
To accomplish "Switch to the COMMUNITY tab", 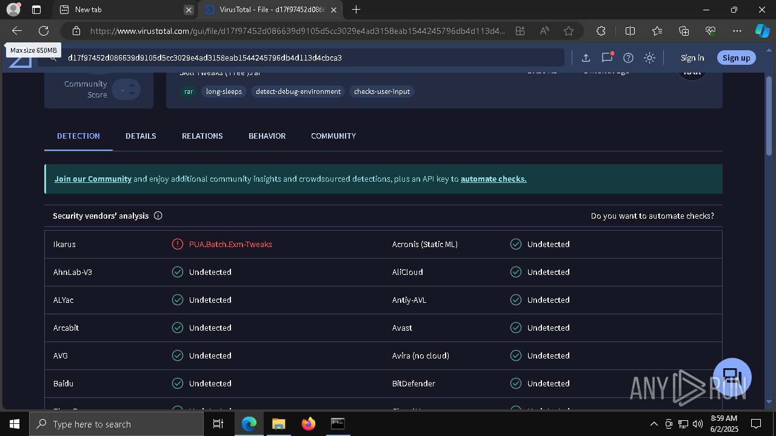I will (x=333, y=136).
